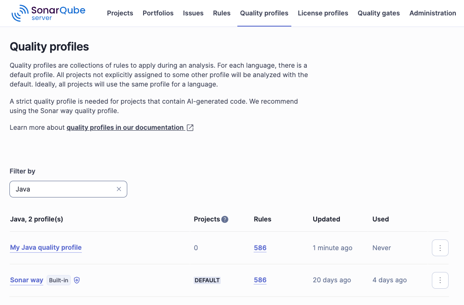Click the SonarQube server logo
Image resolution: width=464 pixels, height=305 pixels.
pyautogui.click(x=47, y=13)
